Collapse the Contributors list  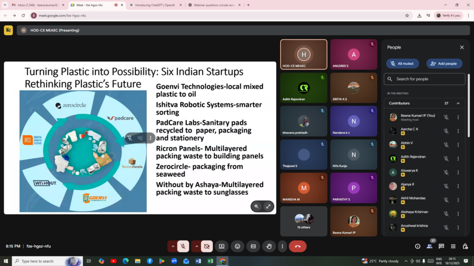pos(458,103)
